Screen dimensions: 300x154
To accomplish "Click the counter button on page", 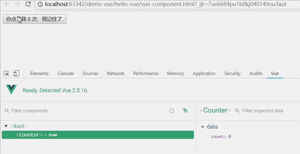I will (x=34, y=19).
